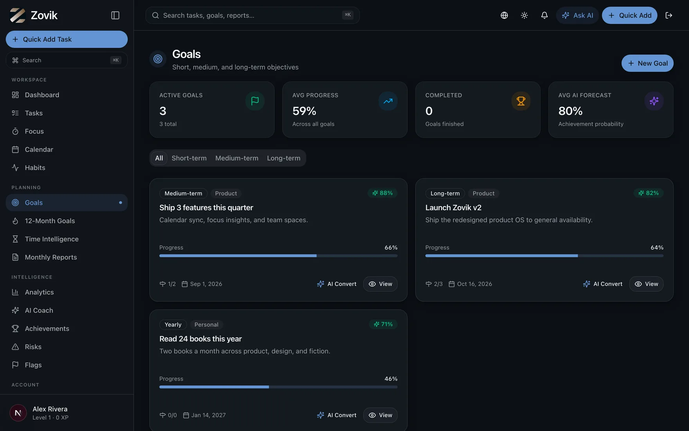
Task: Open Monthly Reports
Action: 67,257
